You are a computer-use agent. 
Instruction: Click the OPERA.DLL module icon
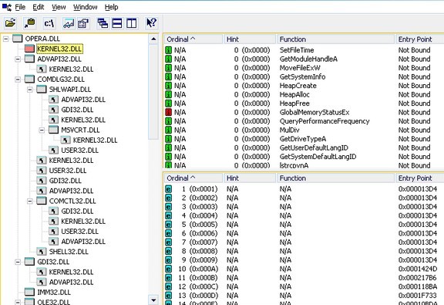18,39
